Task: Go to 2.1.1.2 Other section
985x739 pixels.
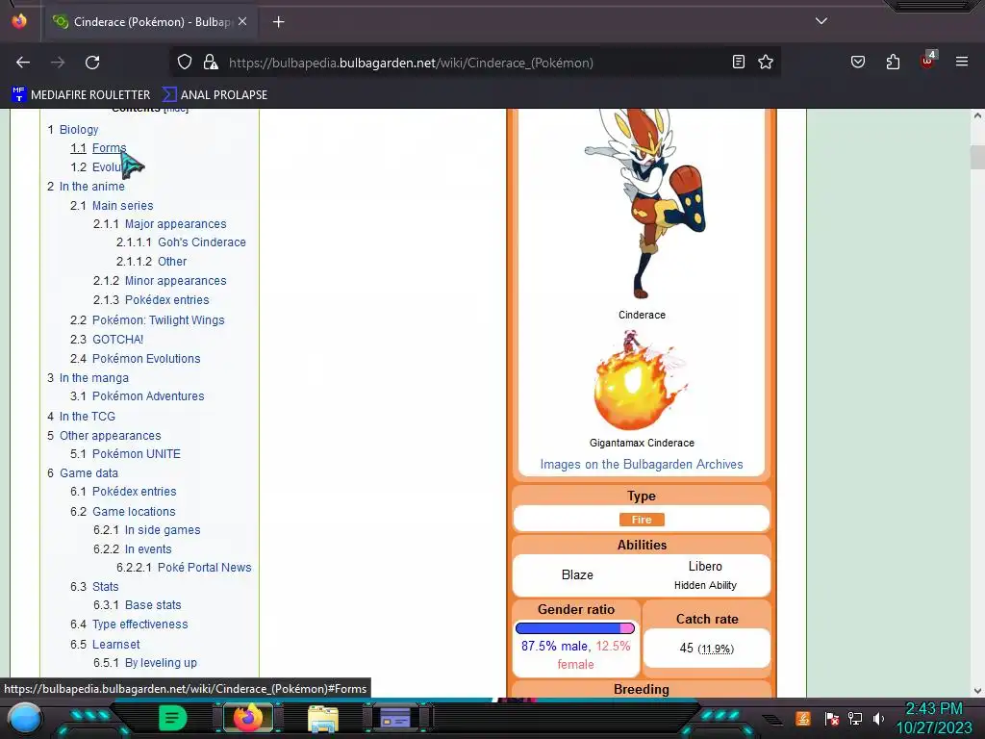Action: pyautogui.click(x=172, y=262)
